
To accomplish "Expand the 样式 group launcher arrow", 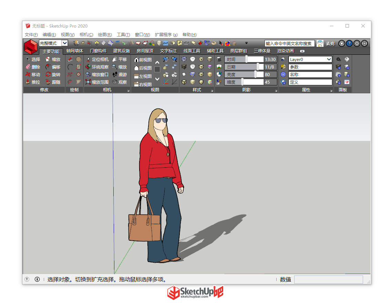I will 212,91.
